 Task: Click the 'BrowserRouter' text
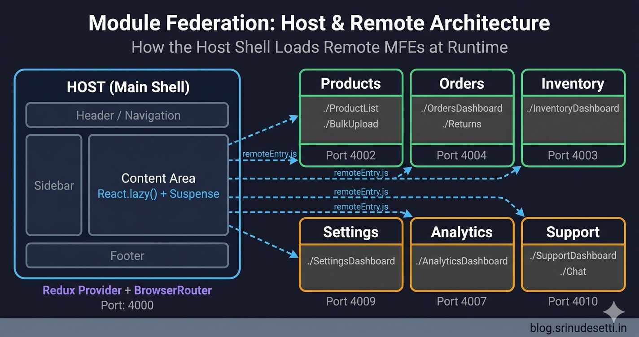173,290
